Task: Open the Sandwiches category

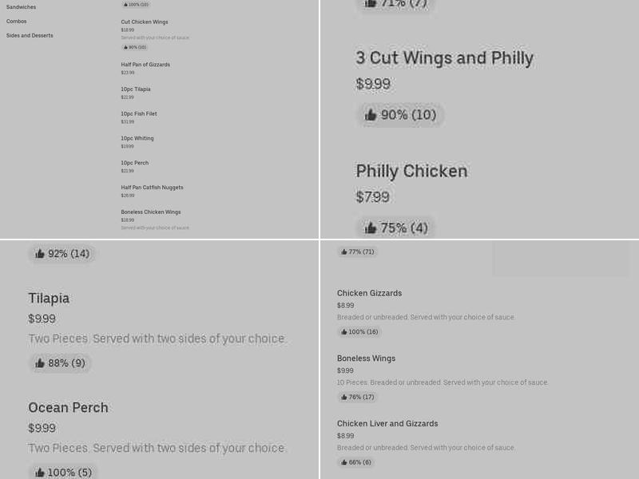Action: coord(21,6)
